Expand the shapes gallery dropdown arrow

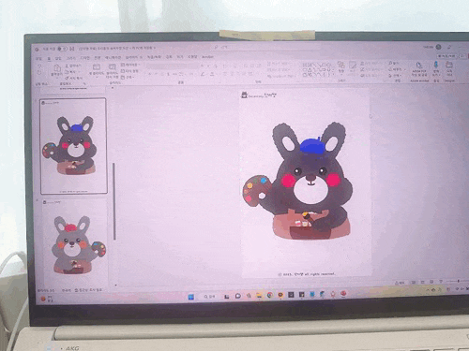click(x=333, y=75)
